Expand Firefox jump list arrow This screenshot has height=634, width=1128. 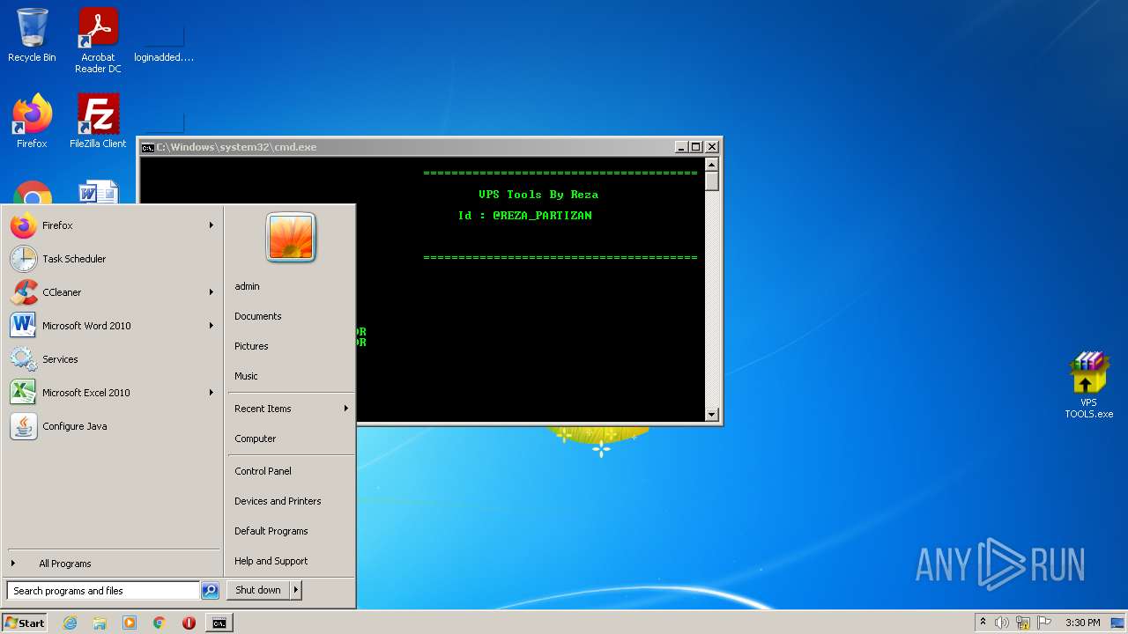pos(211,225)
